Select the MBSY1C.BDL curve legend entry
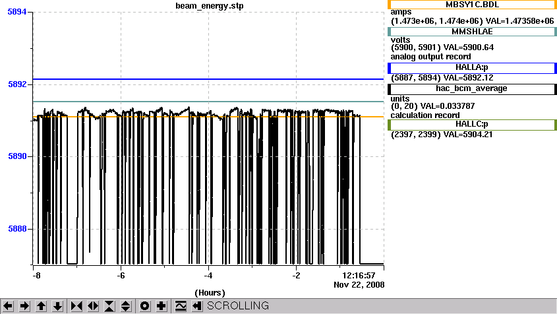The width and height of the screenshot is (557, 314). [472, 5]
